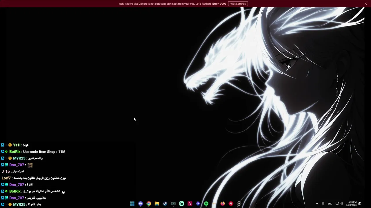Open Steam from the taskbar
371x208 pixels.
coord(165,204)
